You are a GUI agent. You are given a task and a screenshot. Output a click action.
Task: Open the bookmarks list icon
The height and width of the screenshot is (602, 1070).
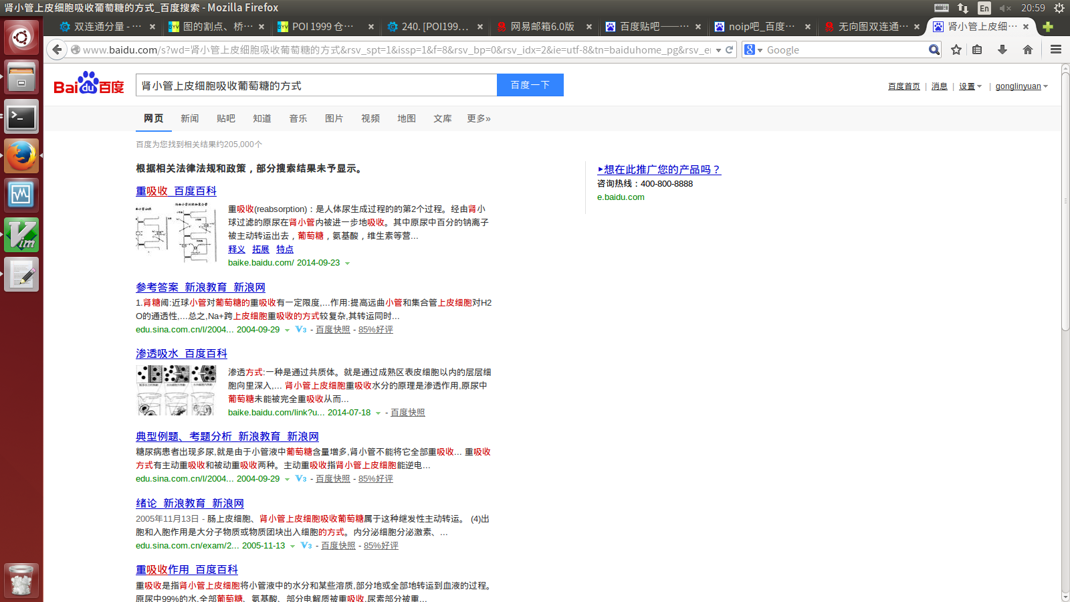977,49
